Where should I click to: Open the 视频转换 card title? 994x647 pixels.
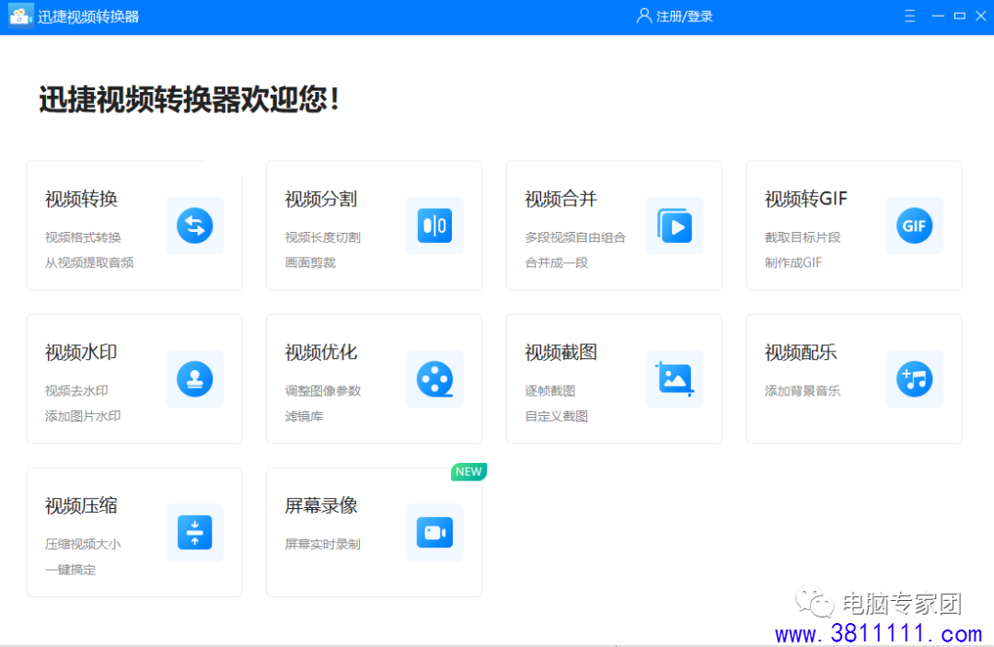pos(81,199)
